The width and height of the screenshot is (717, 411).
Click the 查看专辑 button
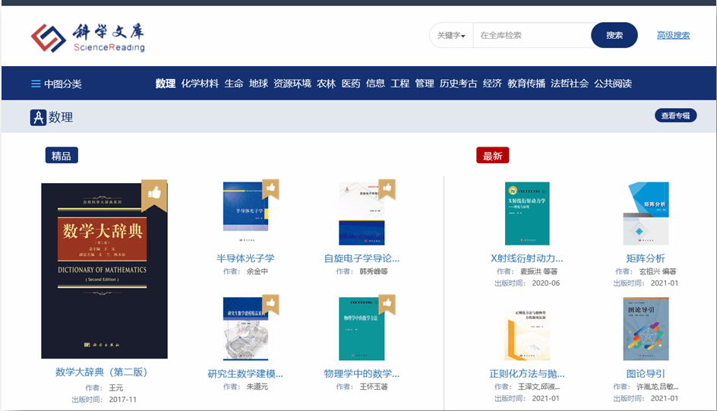675,115
